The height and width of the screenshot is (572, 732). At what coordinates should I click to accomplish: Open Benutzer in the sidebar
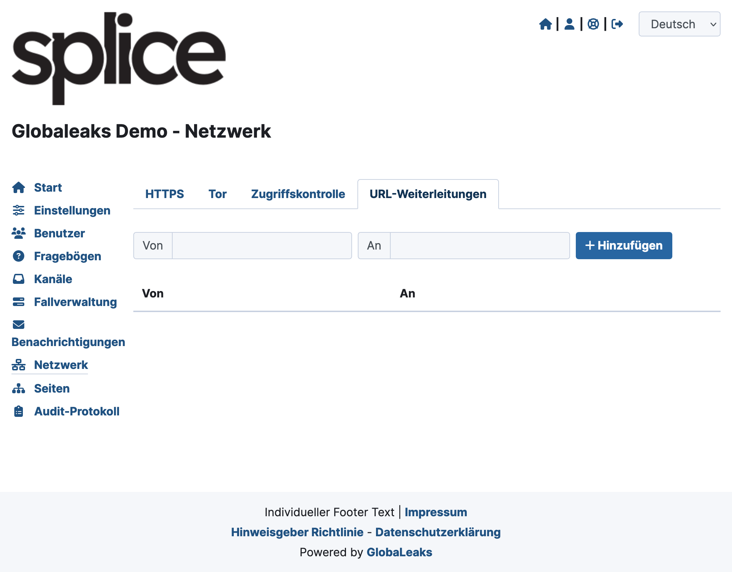(59, 233)
